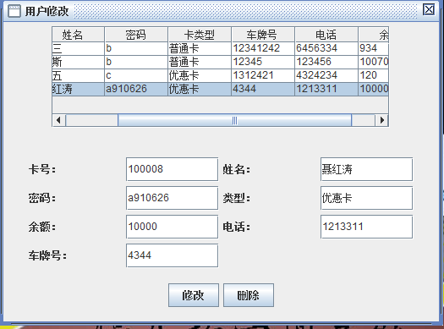Select the 卡类型 column header
This screenshot has height=329, width=444.
(200, 35)
